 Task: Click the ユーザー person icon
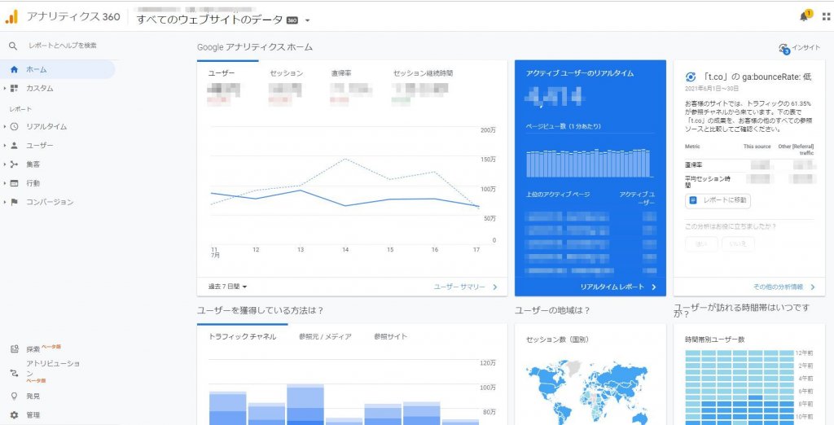(x=15, y=145)
